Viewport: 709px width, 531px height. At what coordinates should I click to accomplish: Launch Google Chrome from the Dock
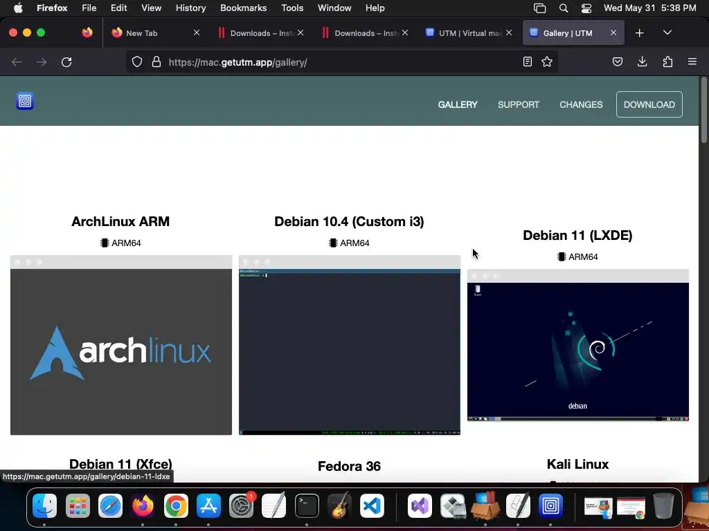tap(176, 505)
